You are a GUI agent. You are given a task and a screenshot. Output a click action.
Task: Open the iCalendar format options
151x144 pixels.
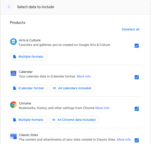click(29, 88)
